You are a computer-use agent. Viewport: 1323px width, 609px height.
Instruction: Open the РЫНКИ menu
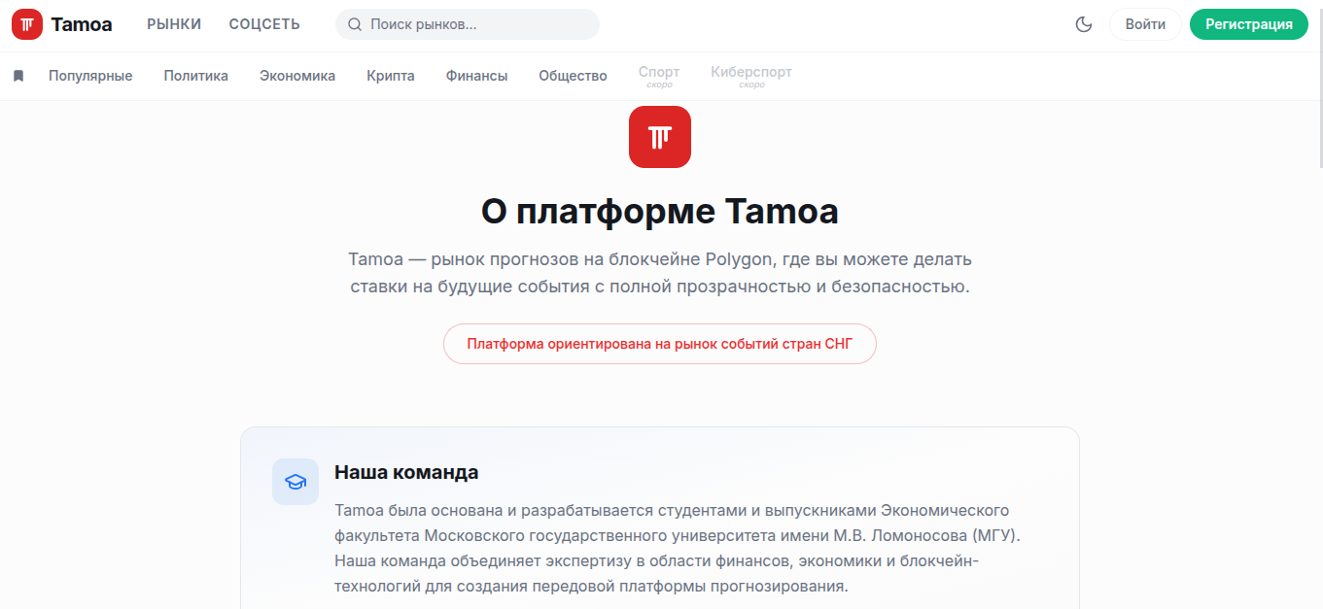(x=173, y=24)
